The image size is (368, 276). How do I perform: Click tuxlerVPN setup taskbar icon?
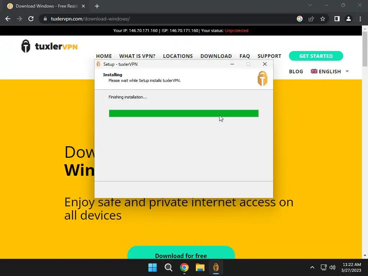click(x=216, y=267)
